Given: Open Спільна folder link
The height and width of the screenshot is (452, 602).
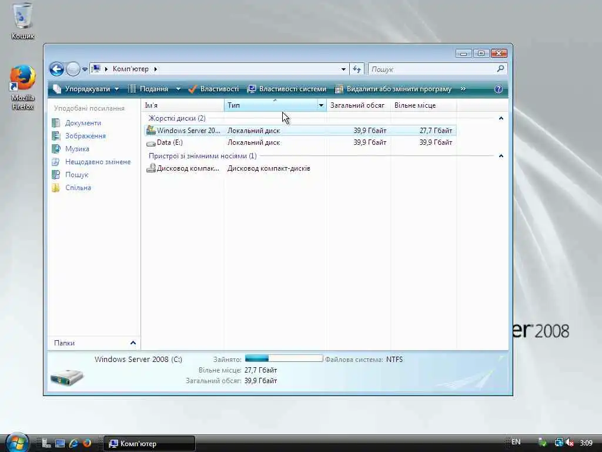Looking at the screenshot, I should tap(78, 188).
